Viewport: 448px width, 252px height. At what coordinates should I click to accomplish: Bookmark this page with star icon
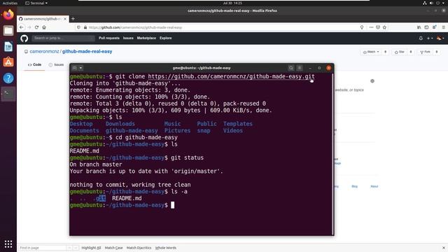384,27
